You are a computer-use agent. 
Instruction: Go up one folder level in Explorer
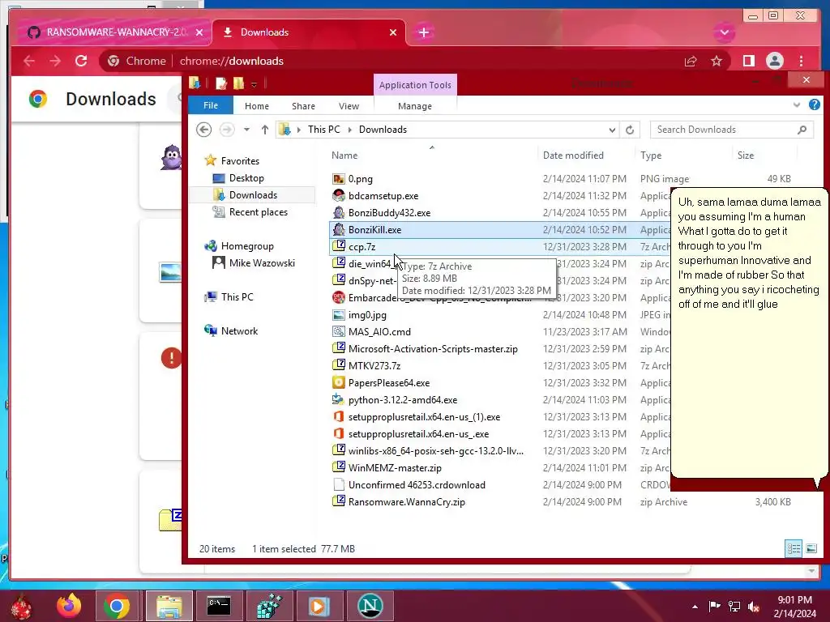(x=265, y=130)
